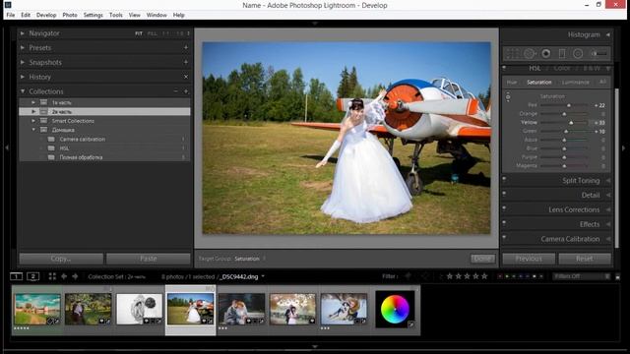This screenshot has height=354, width=630.
Task: Toggle yellow color label filter
Action: click(507, 276)
